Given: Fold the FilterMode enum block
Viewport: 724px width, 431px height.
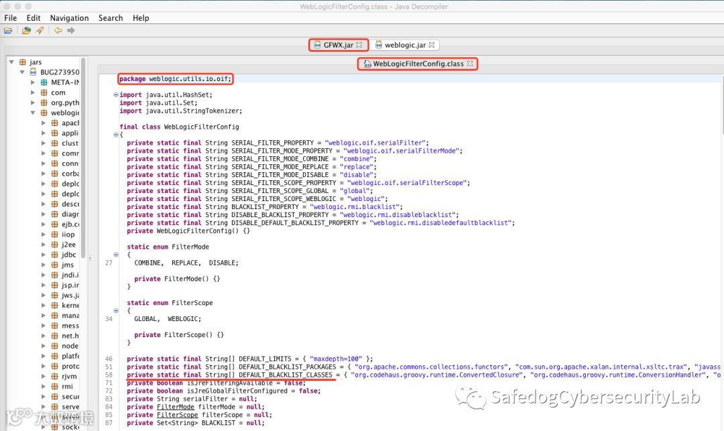Looking at the screenshot, I should click(x=116, y=255).
